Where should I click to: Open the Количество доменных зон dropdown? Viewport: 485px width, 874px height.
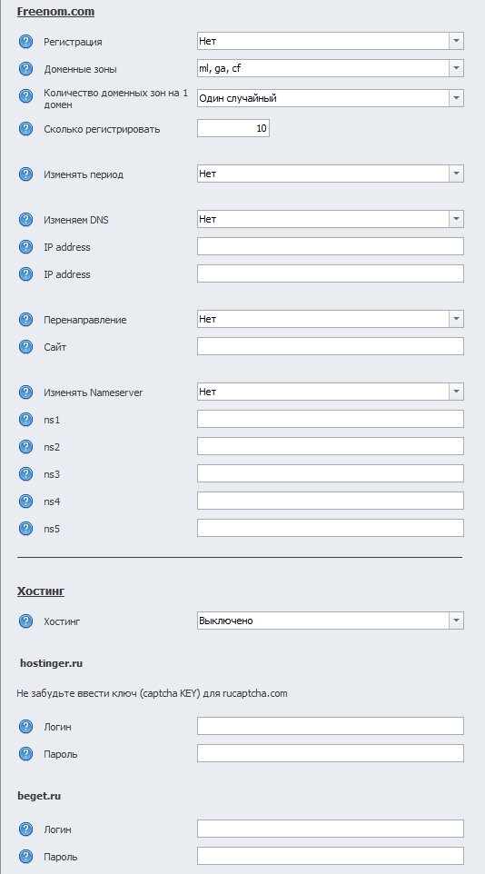pos(330,98)
